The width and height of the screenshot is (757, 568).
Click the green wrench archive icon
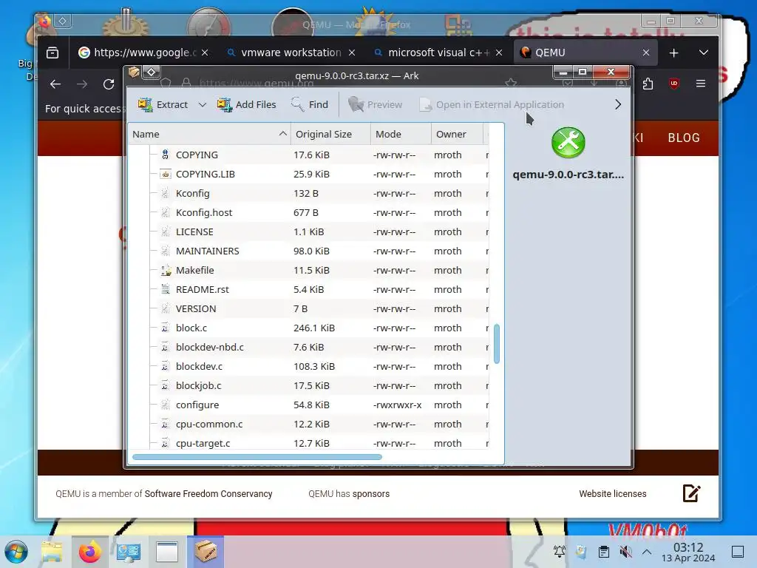coord(568,143)
